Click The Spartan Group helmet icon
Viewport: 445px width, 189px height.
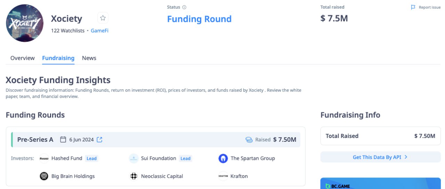(x=223, y=158)
